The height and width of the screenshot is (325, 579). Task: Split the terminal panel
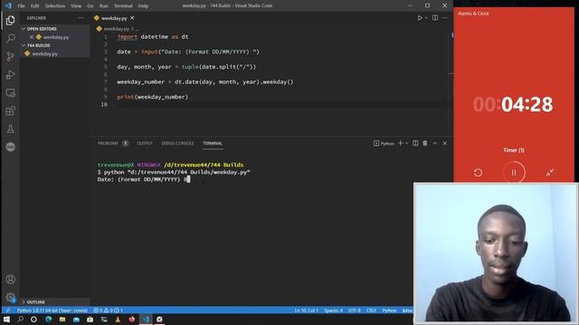[415, 143]
